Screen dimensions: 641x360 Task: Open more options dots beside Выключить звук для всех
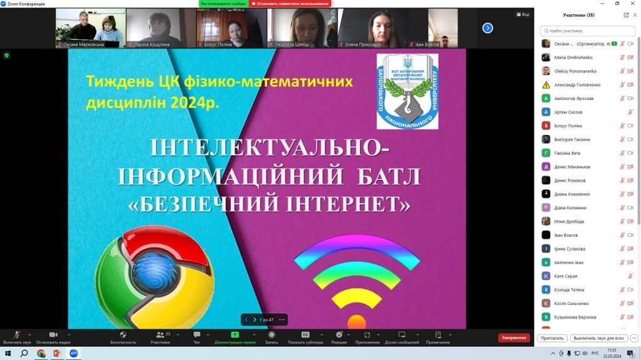pos(634,338)
